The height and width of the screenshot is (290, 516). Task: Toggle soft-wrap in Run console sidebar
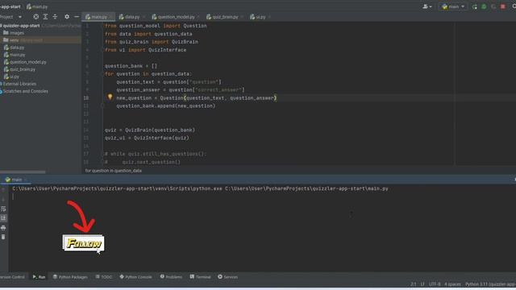3,209
